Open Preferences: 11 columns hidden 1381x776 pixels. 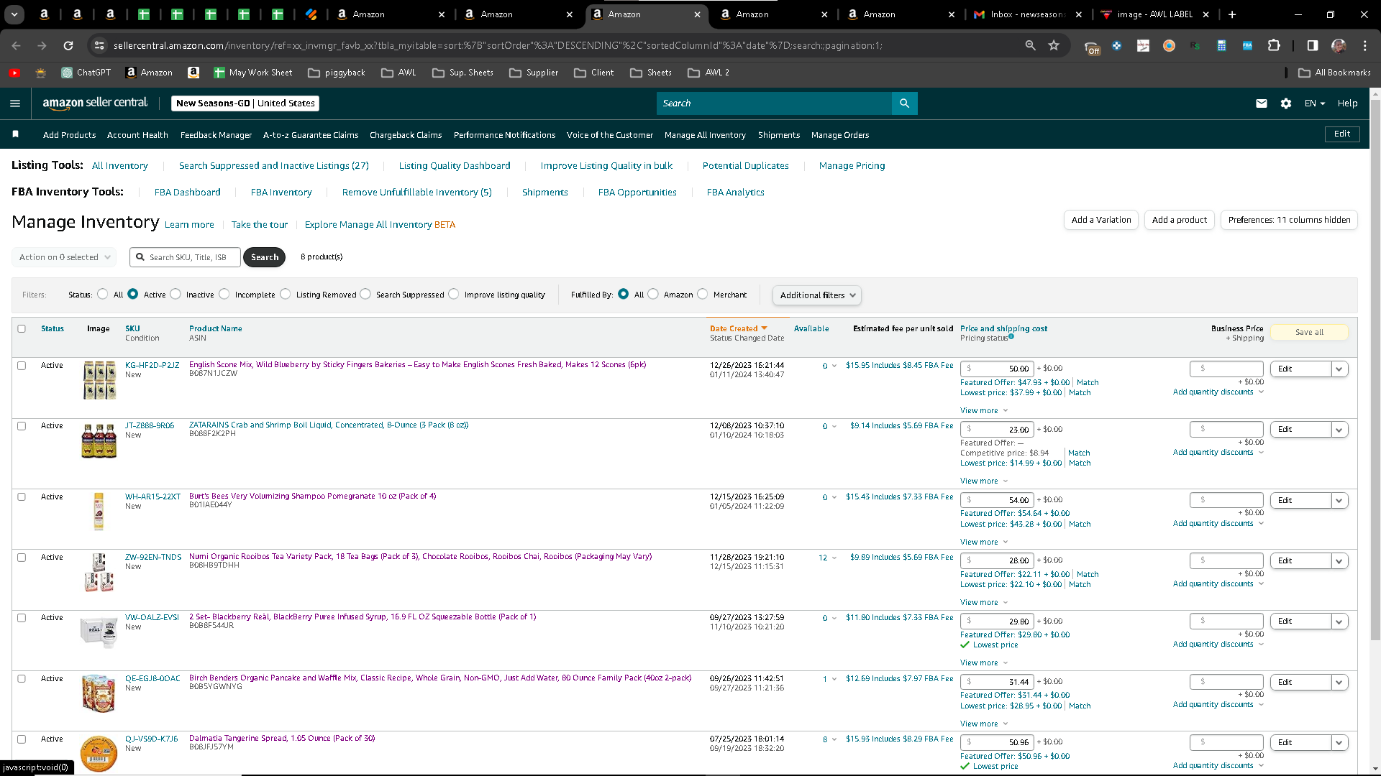tap(1289, 220)
